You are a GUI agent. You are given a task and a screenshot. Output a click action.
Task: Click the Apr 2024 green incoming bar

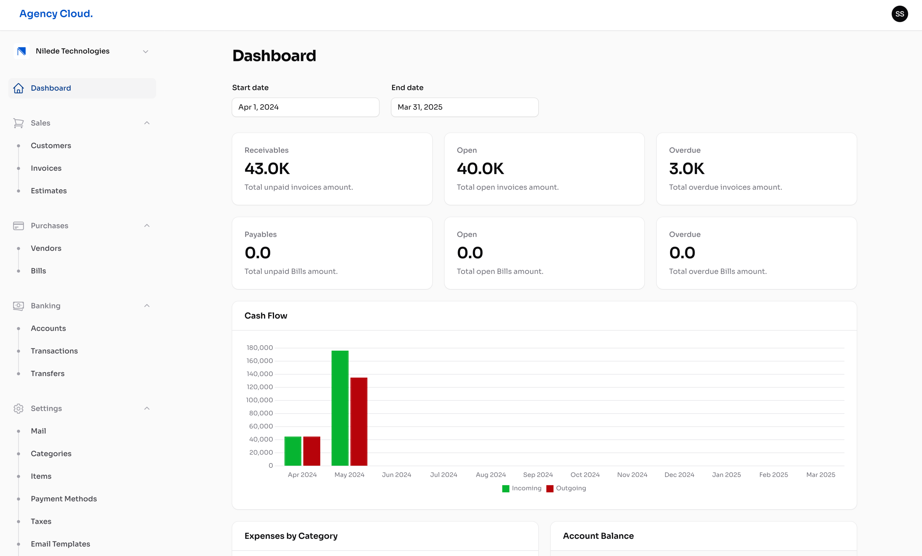293,451
